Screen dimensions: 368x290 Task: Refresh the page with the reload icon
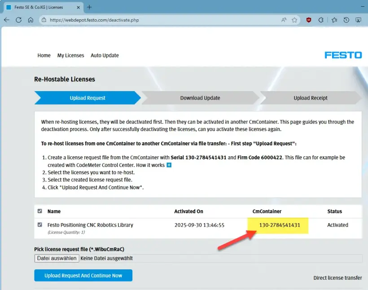18,20
